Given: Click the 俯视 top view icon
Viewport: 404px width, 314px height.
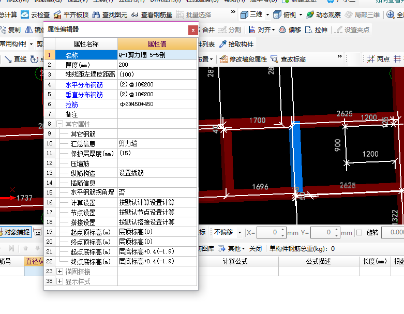Looking at the screenshot, I should [x=277, y=14].
